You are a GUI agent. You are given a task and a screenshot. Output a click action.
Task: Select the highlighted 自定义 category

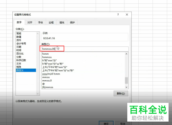[26, 70]
